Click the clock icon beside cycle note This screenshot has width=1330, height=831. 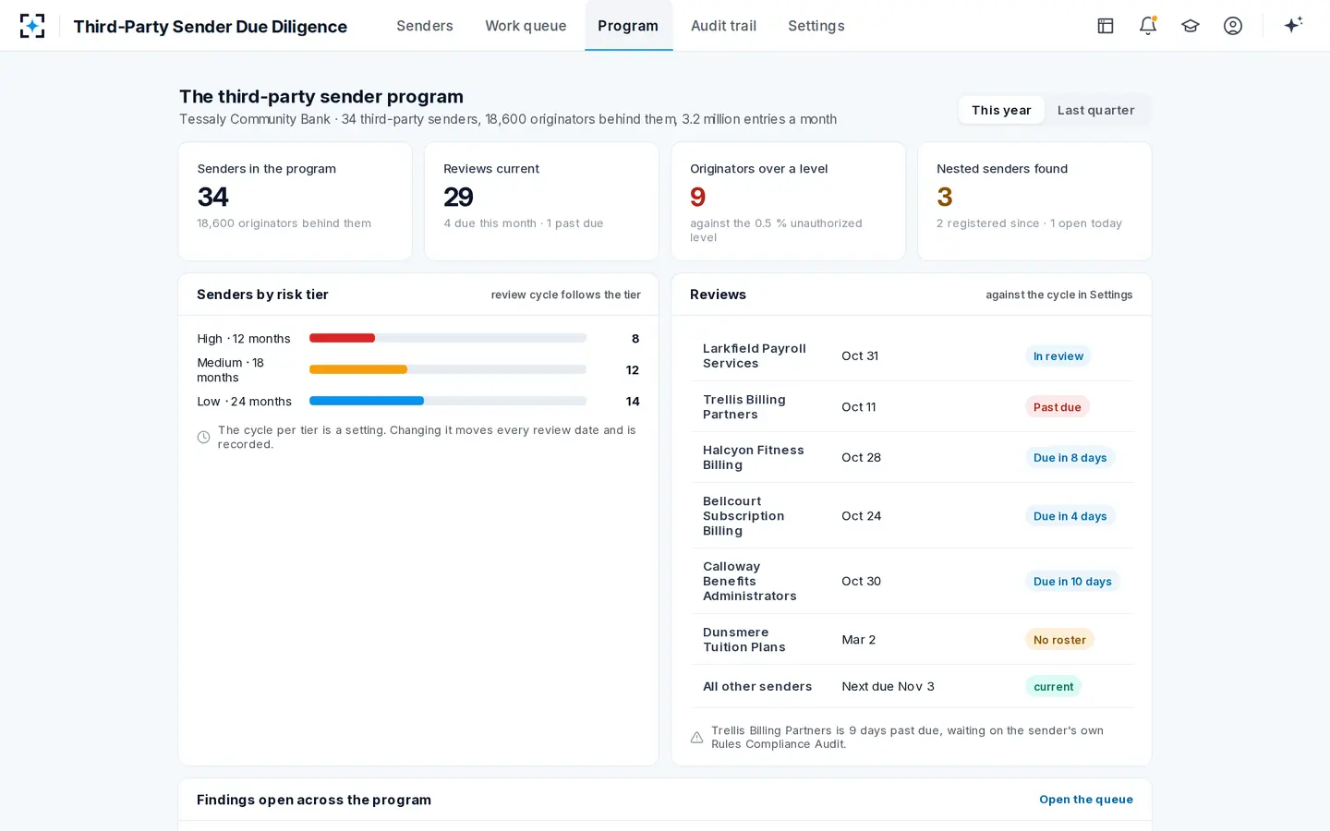pos(203,438)
